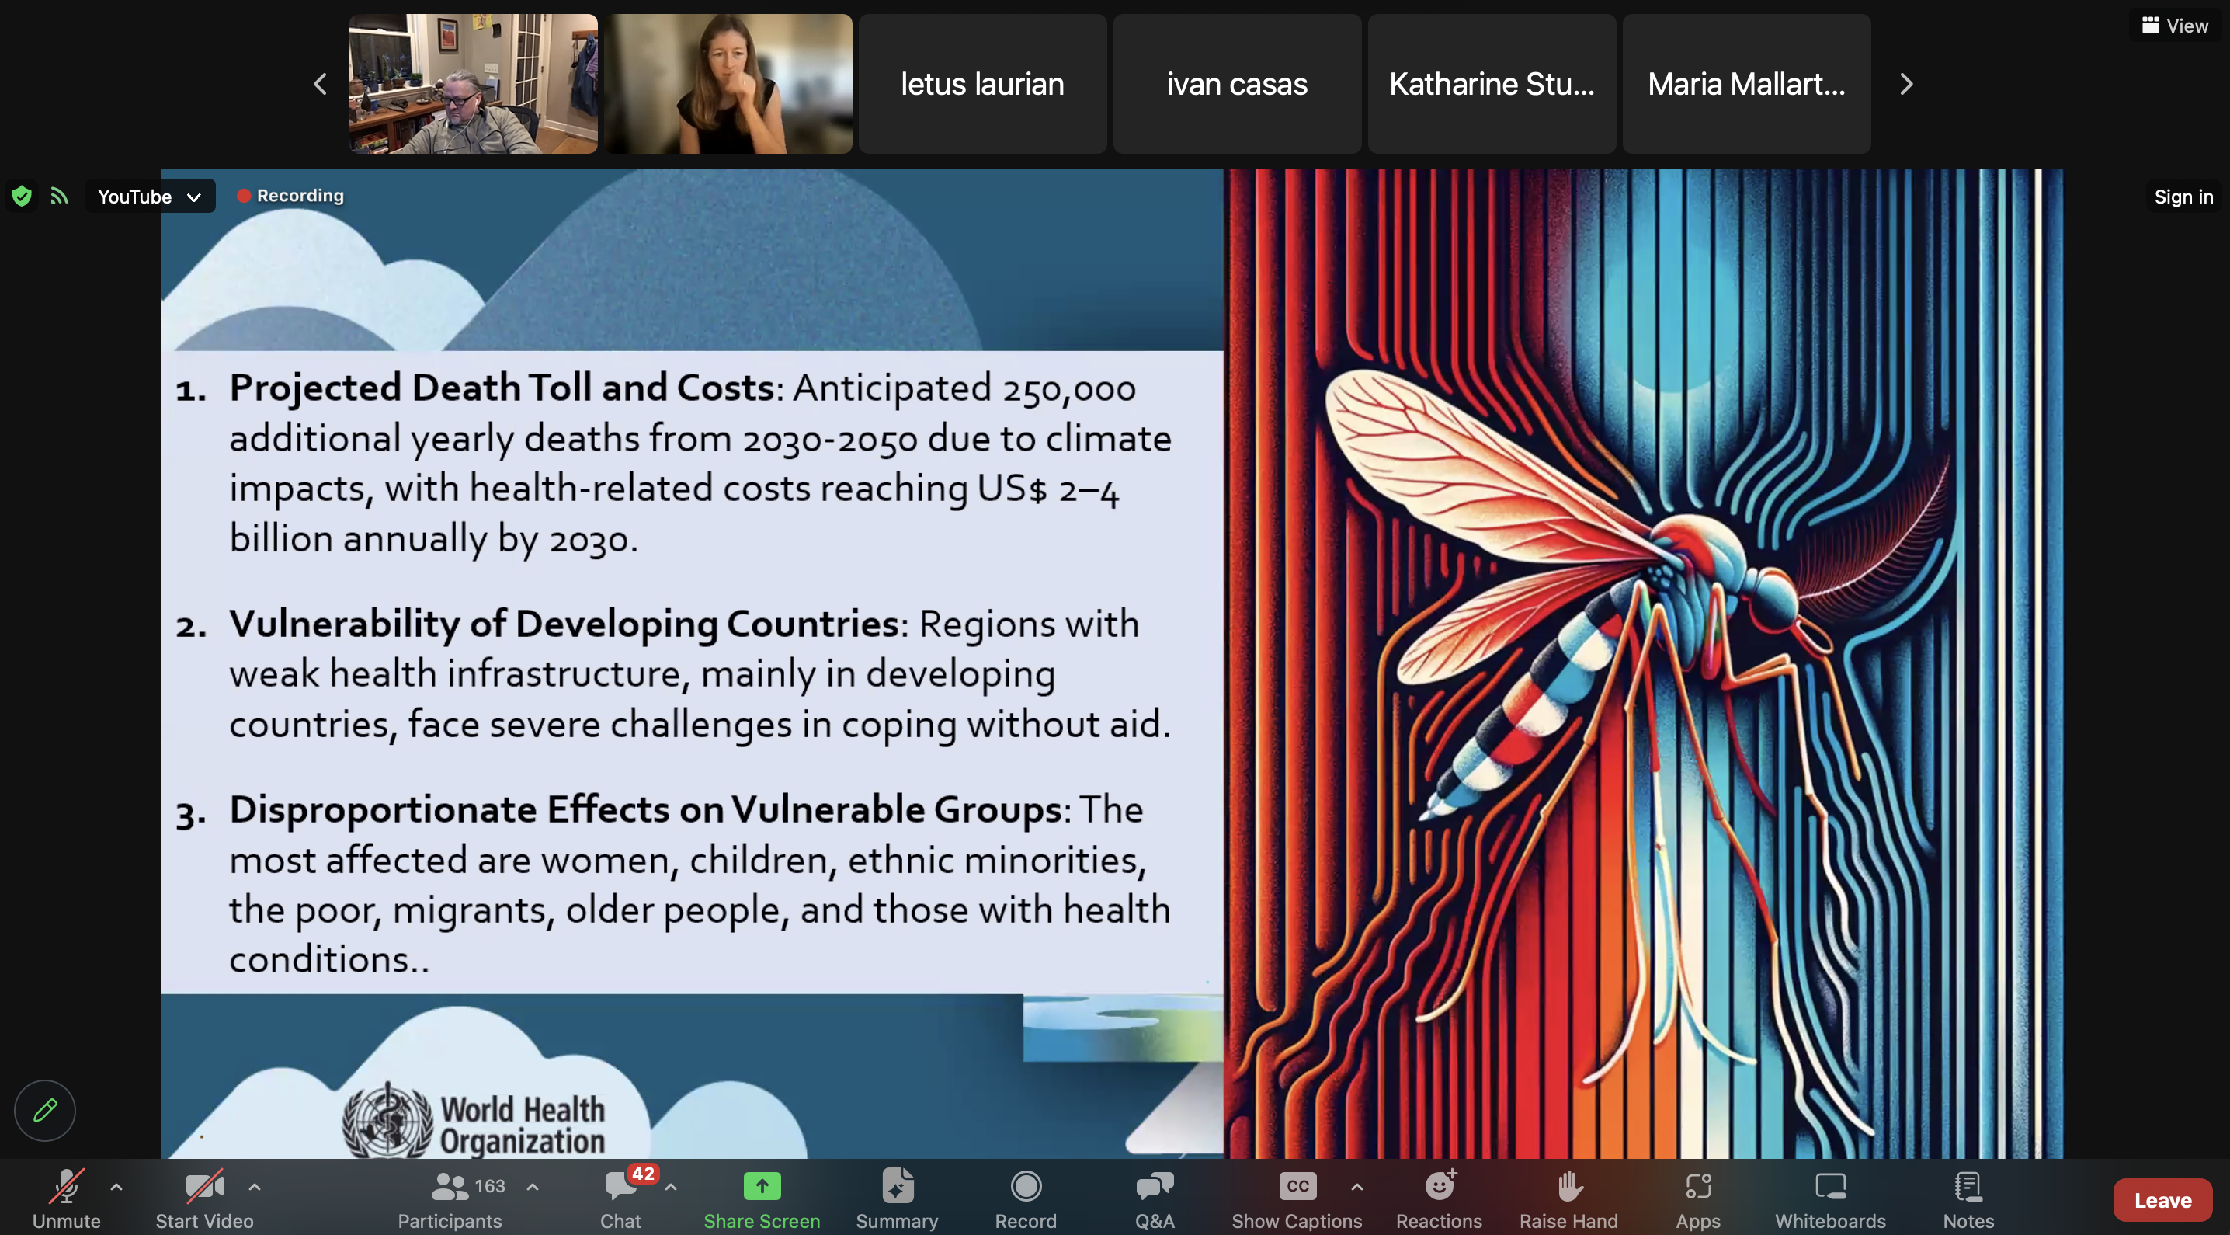Start the camera video
The height and width of the screenshot is (1235, 2230).
(204, 1198)
